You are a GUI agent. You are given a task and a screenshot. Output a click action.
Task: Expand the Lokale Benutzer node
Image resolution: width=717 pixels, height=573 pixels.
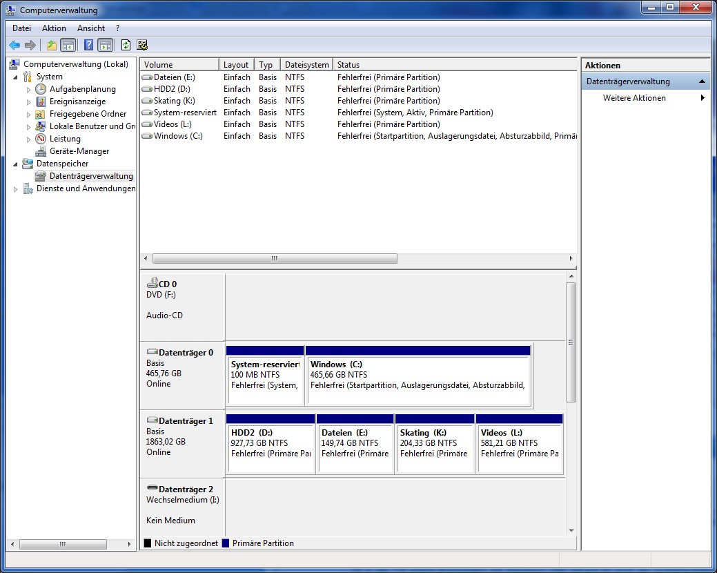[28, 126]
